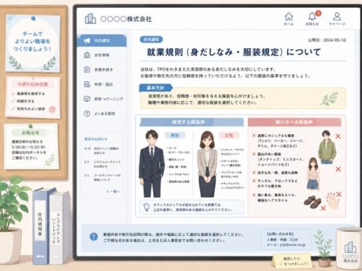Click the 報連相を徹底する check item on the corkboard
The width and height of the screenshot is (362, 271).
29,94
